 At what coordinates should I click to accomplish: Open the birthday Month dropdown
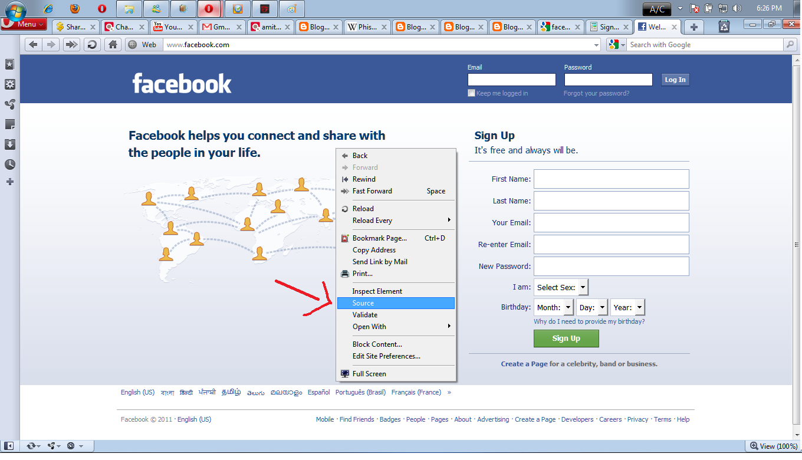point(553,307)
